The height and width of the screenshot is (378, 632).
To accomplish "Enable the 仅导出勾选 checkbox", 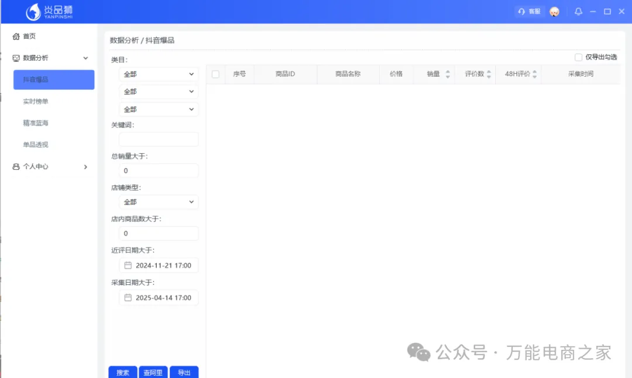I will click(x=578, y=57).
